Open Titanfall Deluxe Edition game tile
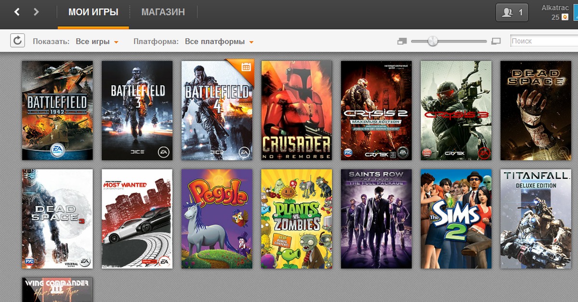Image resolution: width=578 pixels, height=302 pixels. [536, 218]
